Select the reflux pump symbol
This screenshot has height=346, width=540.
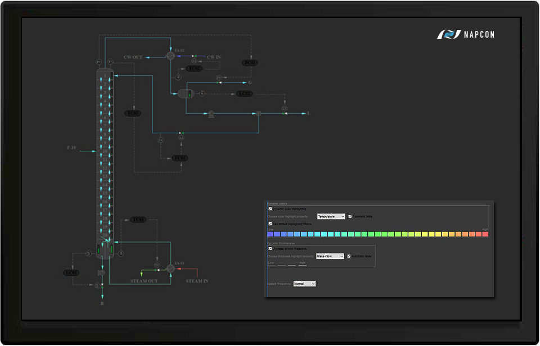211,114
